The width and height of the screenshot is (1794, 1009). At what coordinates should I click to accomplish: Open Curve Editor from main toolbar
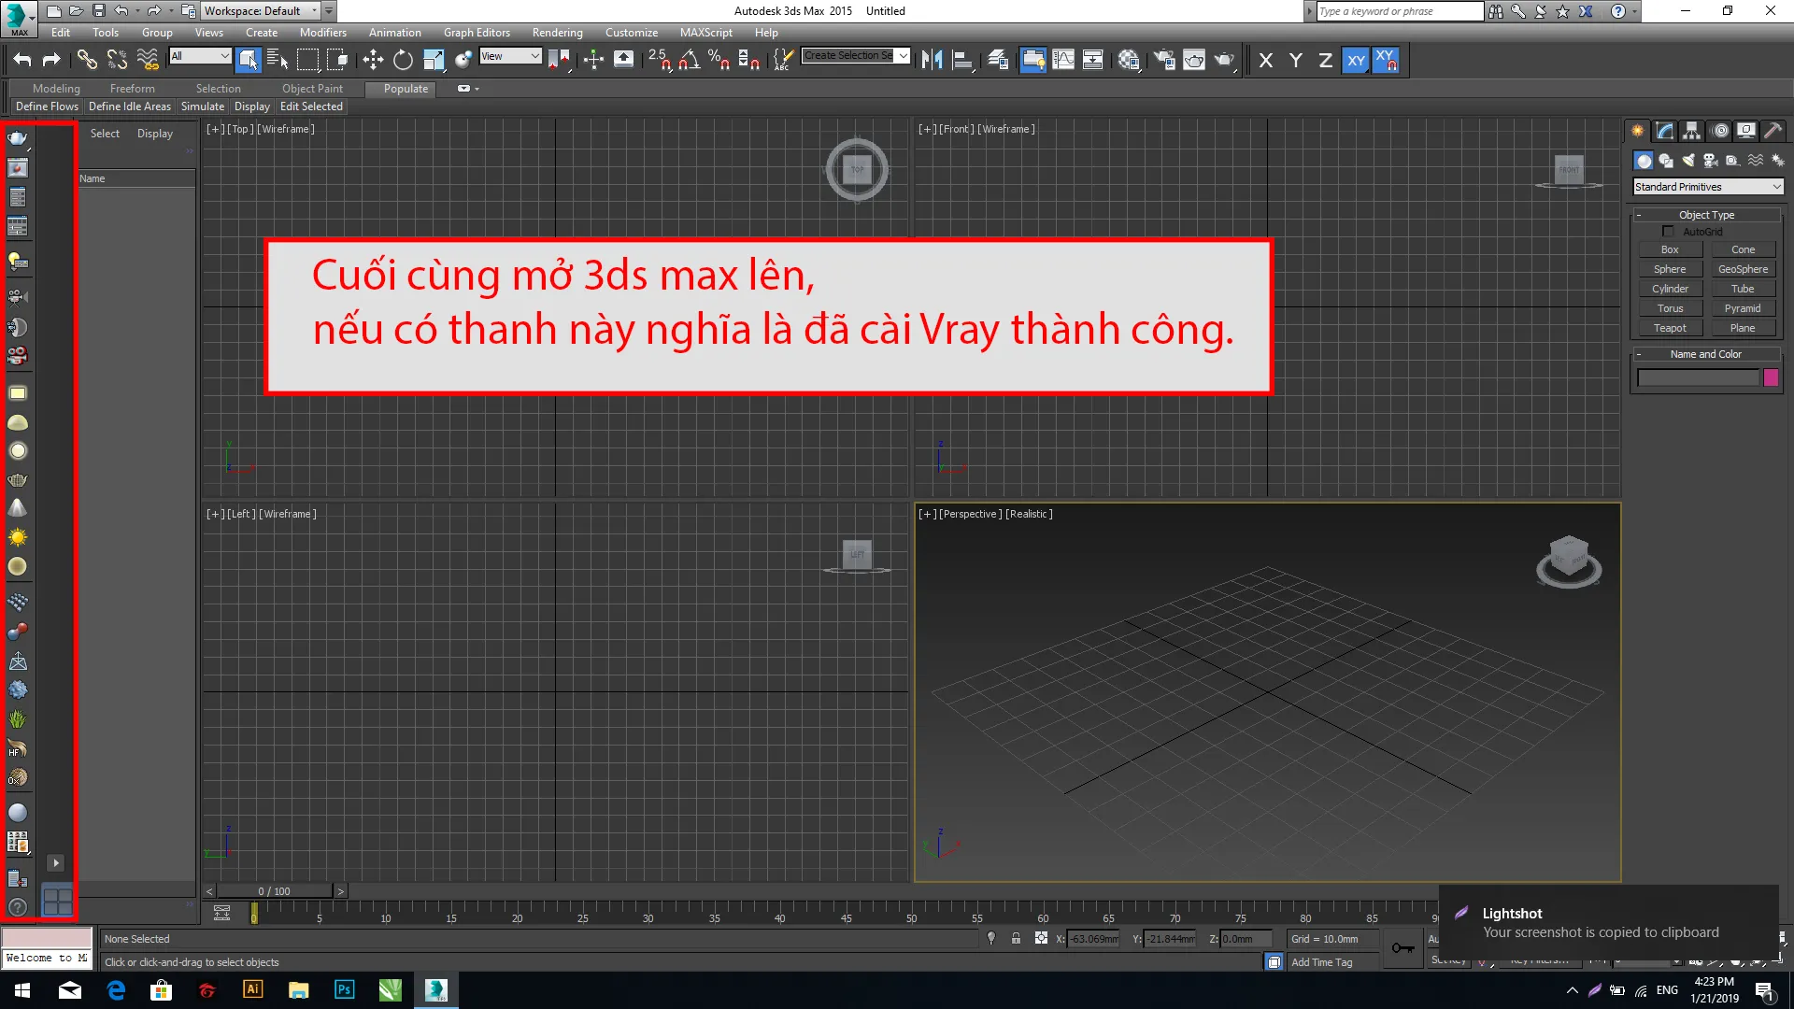tap(1063, 60)
